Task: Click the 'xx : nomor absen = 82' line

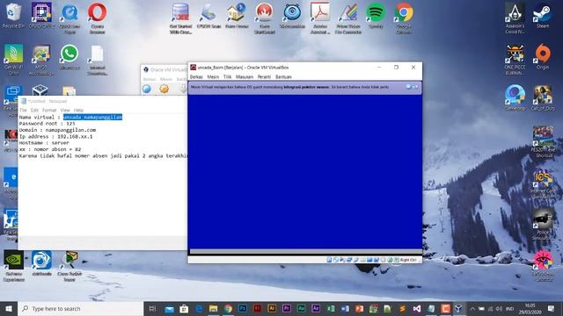Action: click(x=50, y=149)
